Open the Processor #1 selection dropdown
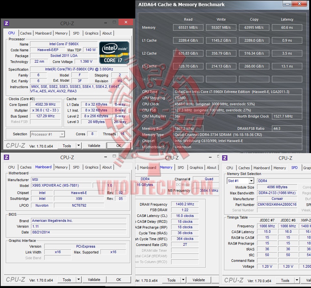This screenshot has height=288, width=311. [x=47, y=134]
